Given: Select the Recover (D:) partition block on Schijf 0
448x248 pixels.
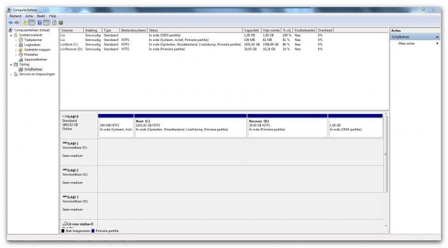Looking at the screenshot, I should pos(287,126).
